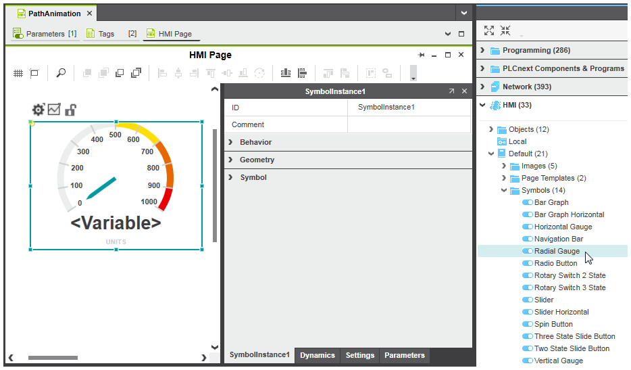
Task: Collapse the Symbols (14) tree node
Action: [504, 190]
